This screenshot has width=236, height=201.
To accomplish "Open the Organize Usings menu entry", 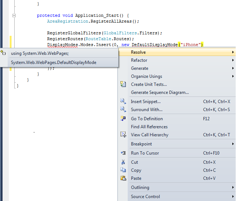I will click(x=177, y=76).
